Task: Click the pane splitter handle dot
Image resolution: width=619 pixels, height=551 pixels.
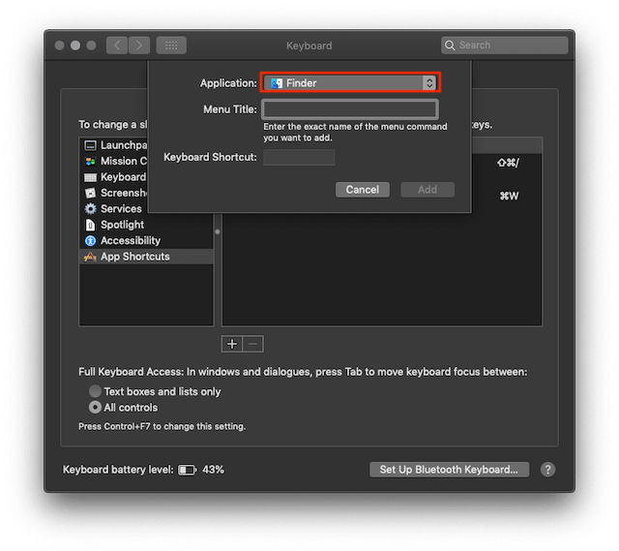Action: tap(218, 232)
